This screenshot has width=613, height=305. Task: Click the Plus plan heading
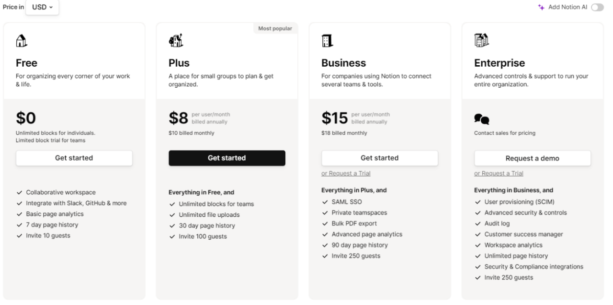pos(179,63)
